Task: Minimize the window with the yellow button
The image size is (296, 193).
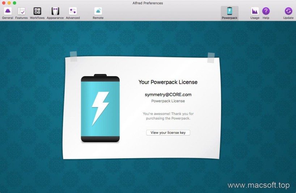Action: click(x=9, y=3)
